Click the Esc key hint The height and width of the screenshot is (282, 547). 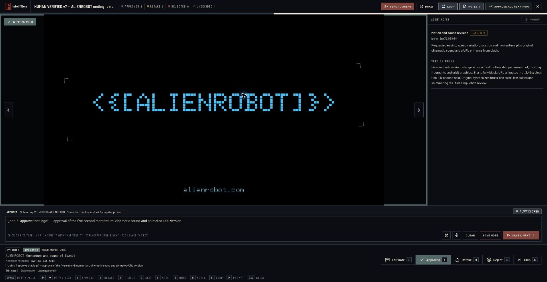click(x=251, y=278)
